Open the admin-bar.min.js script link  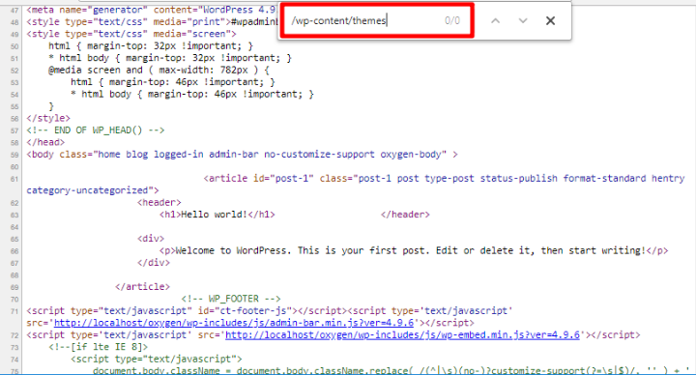pos(234,323)
